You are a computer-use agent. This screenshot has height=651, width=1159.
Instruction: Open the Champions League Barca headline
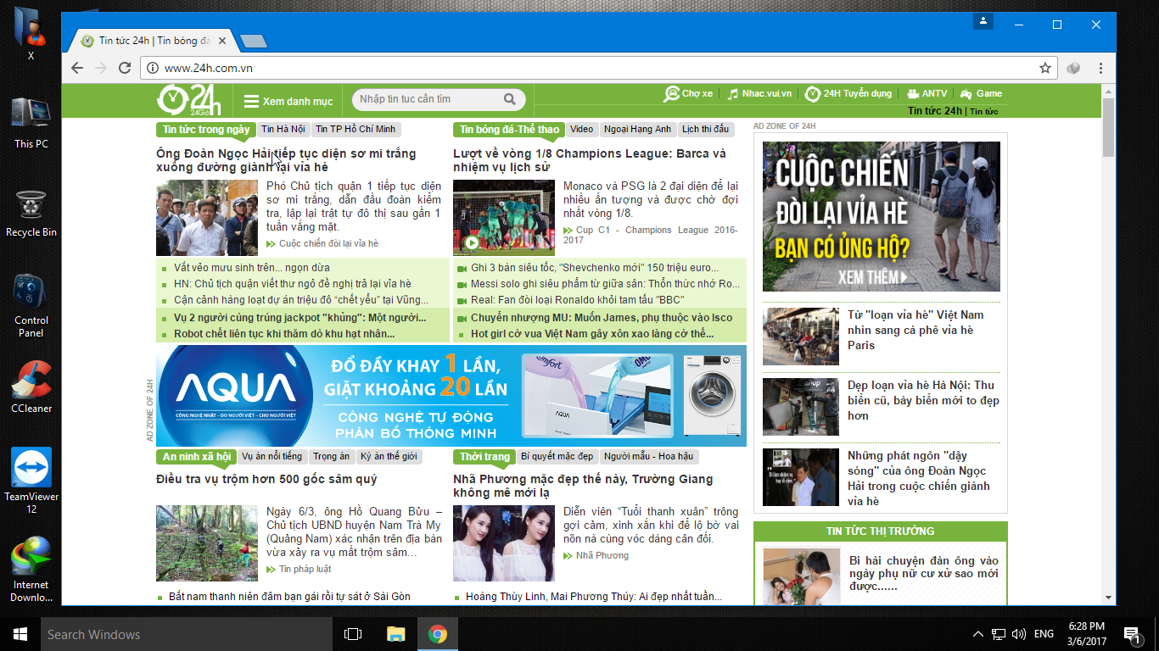pos(590,160)
